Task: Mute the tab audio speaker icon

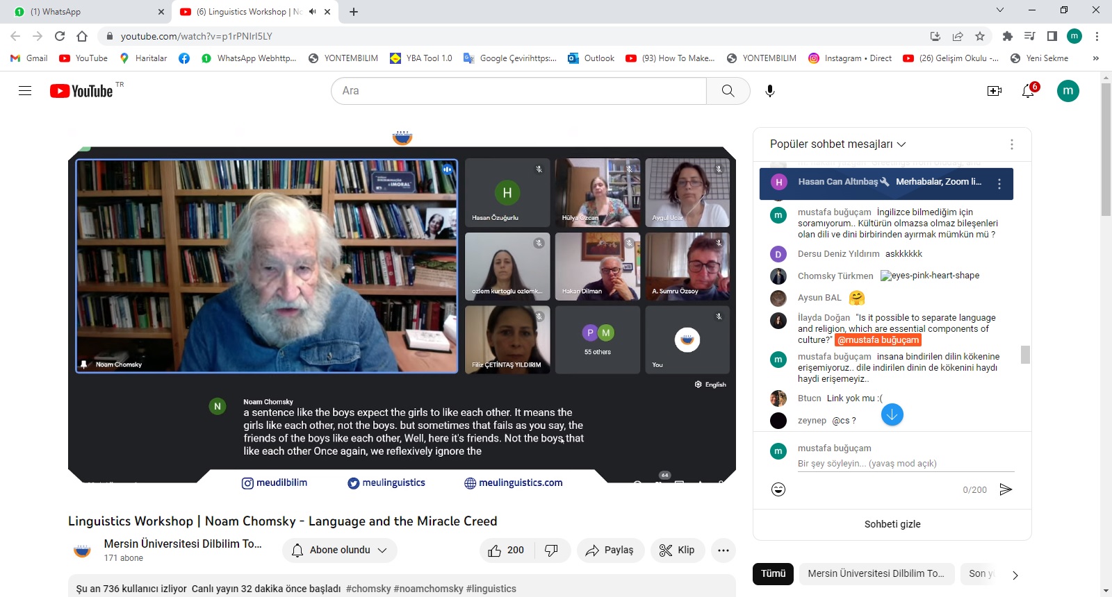Action: click(x=313, y=12)
